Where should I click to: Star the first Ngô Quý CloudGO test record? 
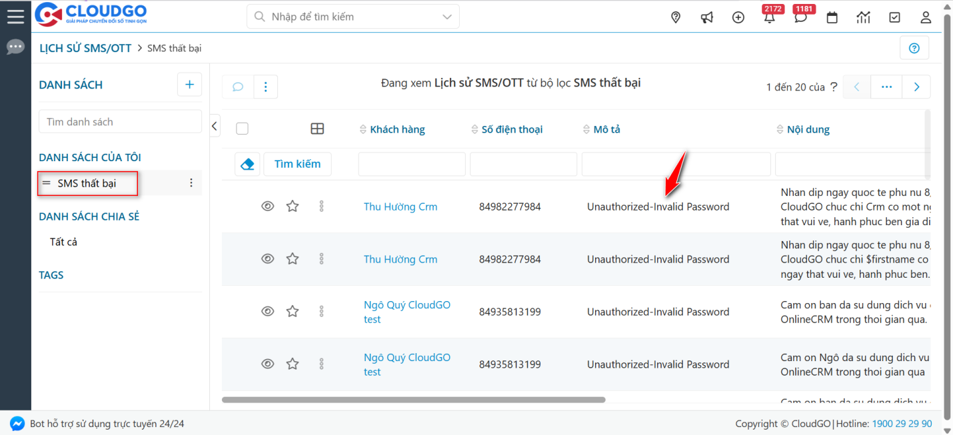(x=292, y=311)
